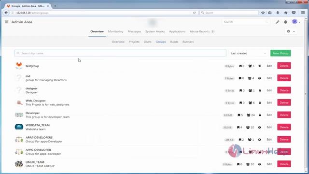This screenshot has height=174, width=309.
Task: Reload the page
Action: tap(194, 13)
